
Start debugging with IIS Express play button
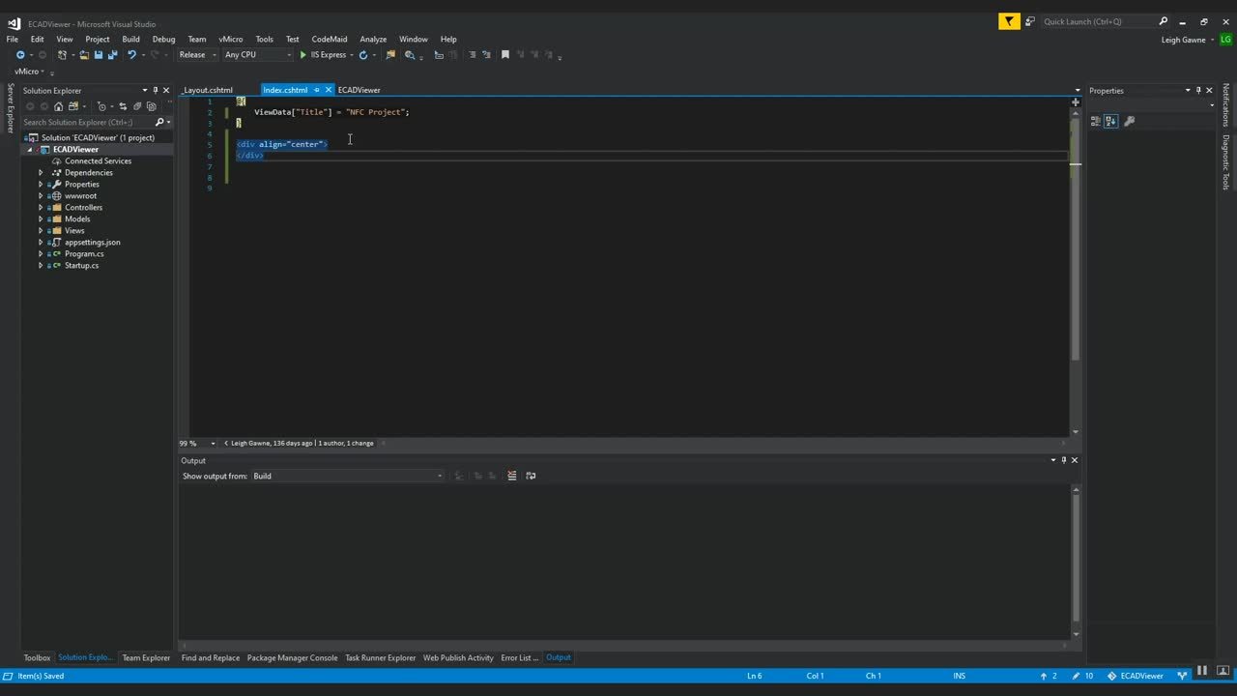(302, 55)
